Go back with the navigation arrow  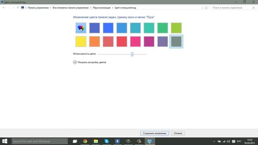tap(4, 8)
